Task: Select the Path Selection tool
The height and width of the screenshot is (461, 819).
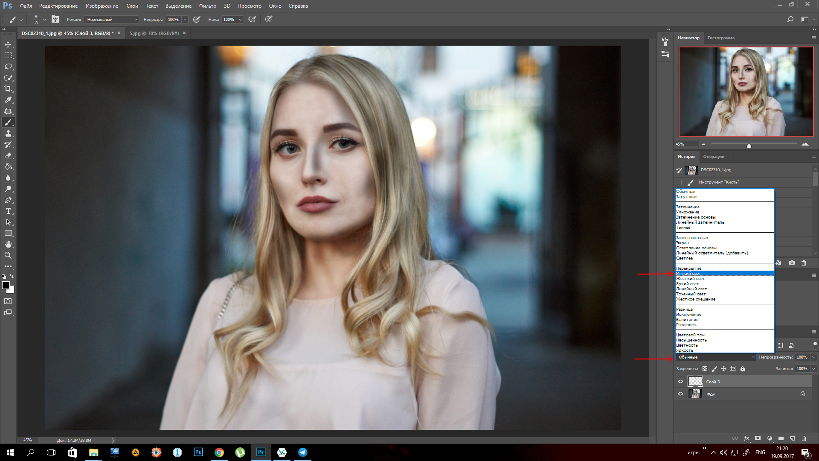Action: 8,222
